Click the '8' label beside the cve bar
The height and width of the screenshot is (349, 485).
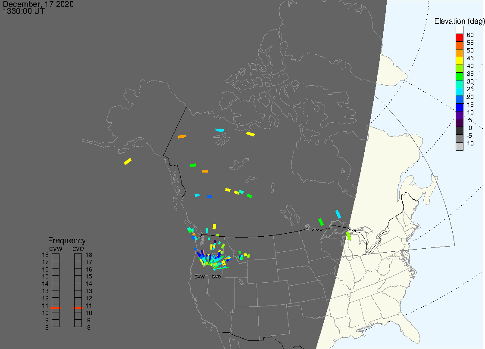click(x=89, y=327)
